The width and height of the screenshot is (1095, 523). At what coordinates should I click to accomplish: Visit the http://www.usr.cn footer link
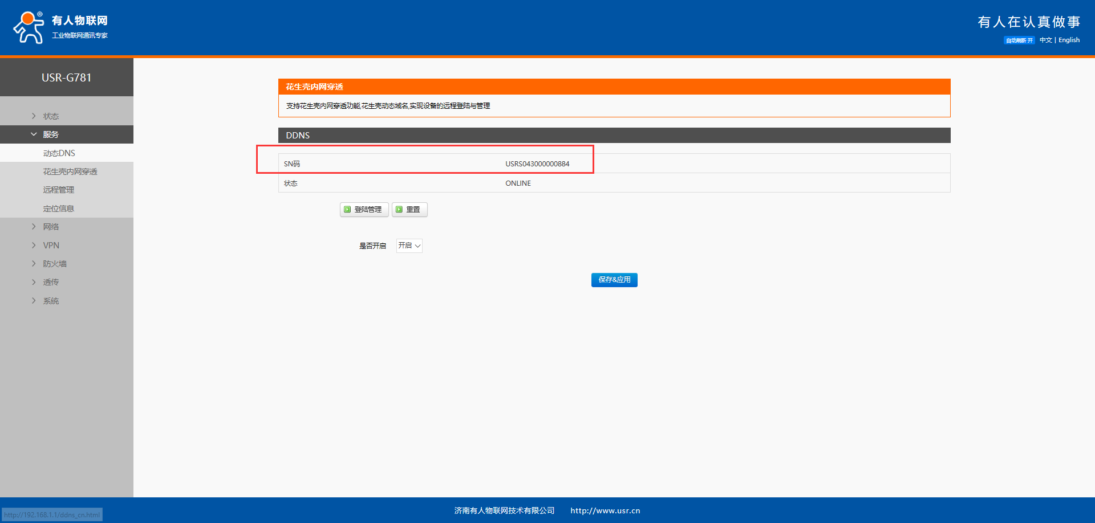point(605,510)
